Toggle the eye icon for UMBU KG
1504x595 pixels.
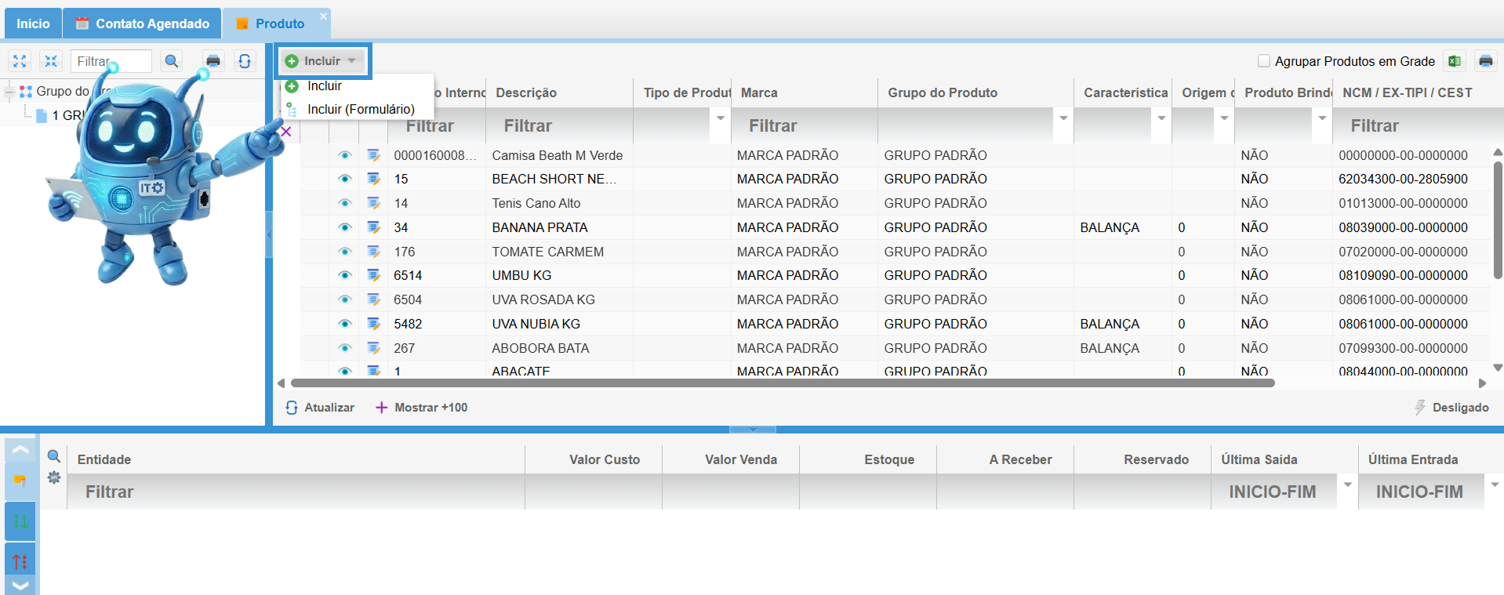click(x=344, y=275)
